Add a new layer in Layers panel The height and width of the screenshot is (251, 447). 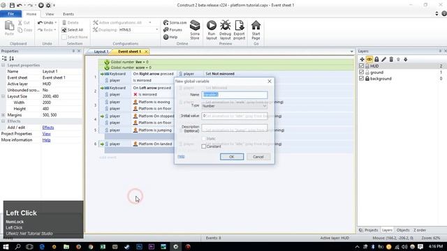click(362, 59)
